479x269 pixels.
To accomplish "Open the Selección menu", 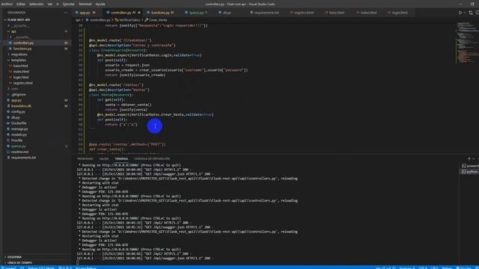I will [37, 4].
